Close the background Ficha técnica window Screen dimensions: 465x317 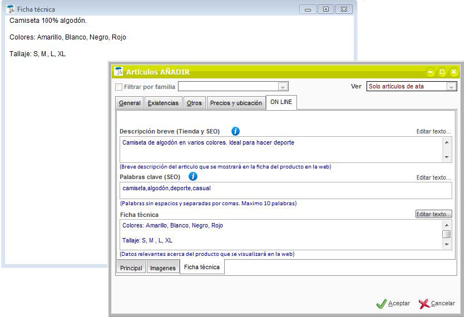click(344, 9)
